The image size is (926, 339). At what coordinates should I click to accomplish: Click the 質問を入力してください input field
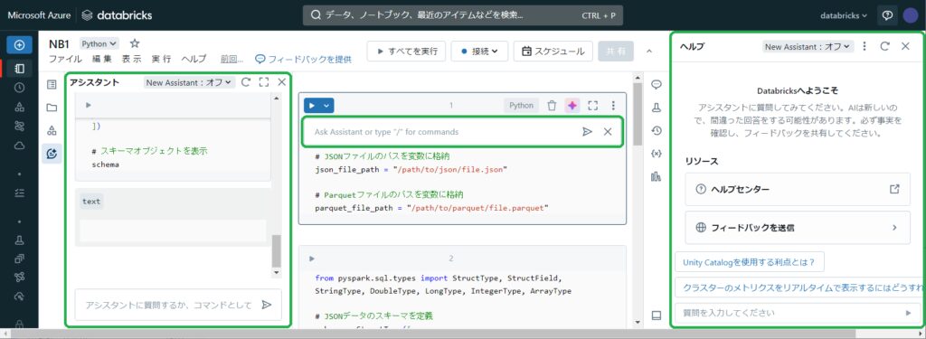pos(798,313)
